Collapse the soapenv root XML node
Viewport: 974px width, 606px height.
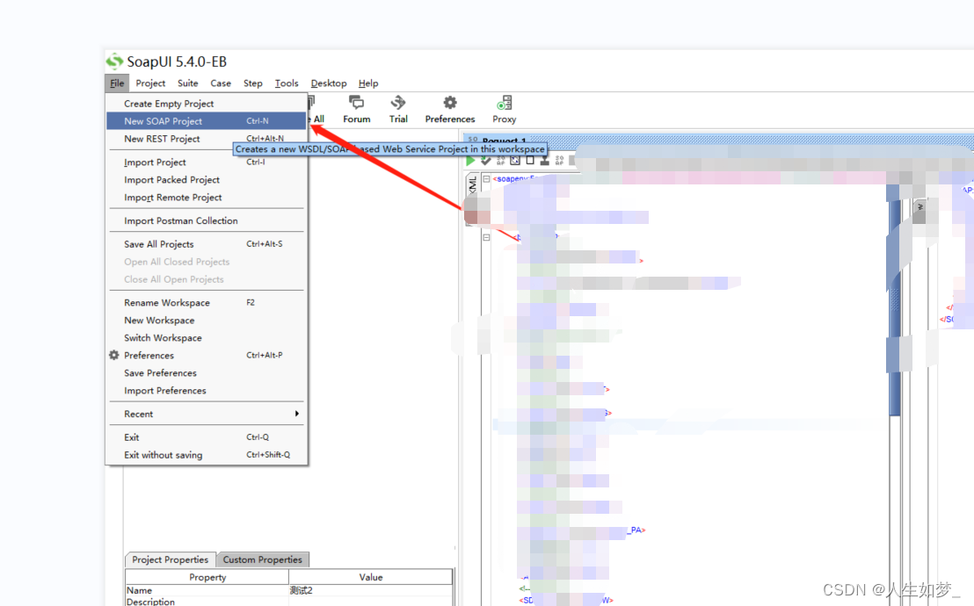tap(486, 178)
